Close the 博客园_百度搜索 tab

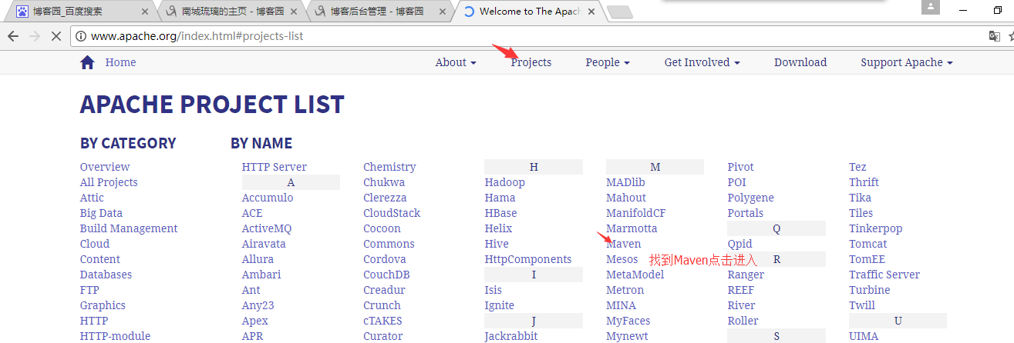[x=145, y=12]
